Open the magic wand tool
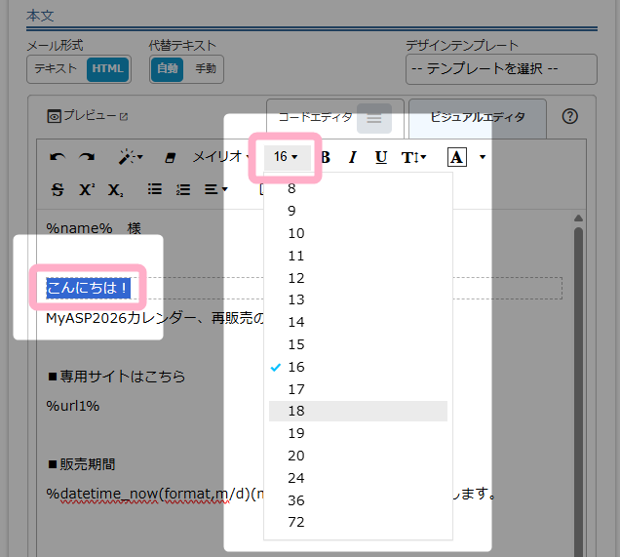 131,157
